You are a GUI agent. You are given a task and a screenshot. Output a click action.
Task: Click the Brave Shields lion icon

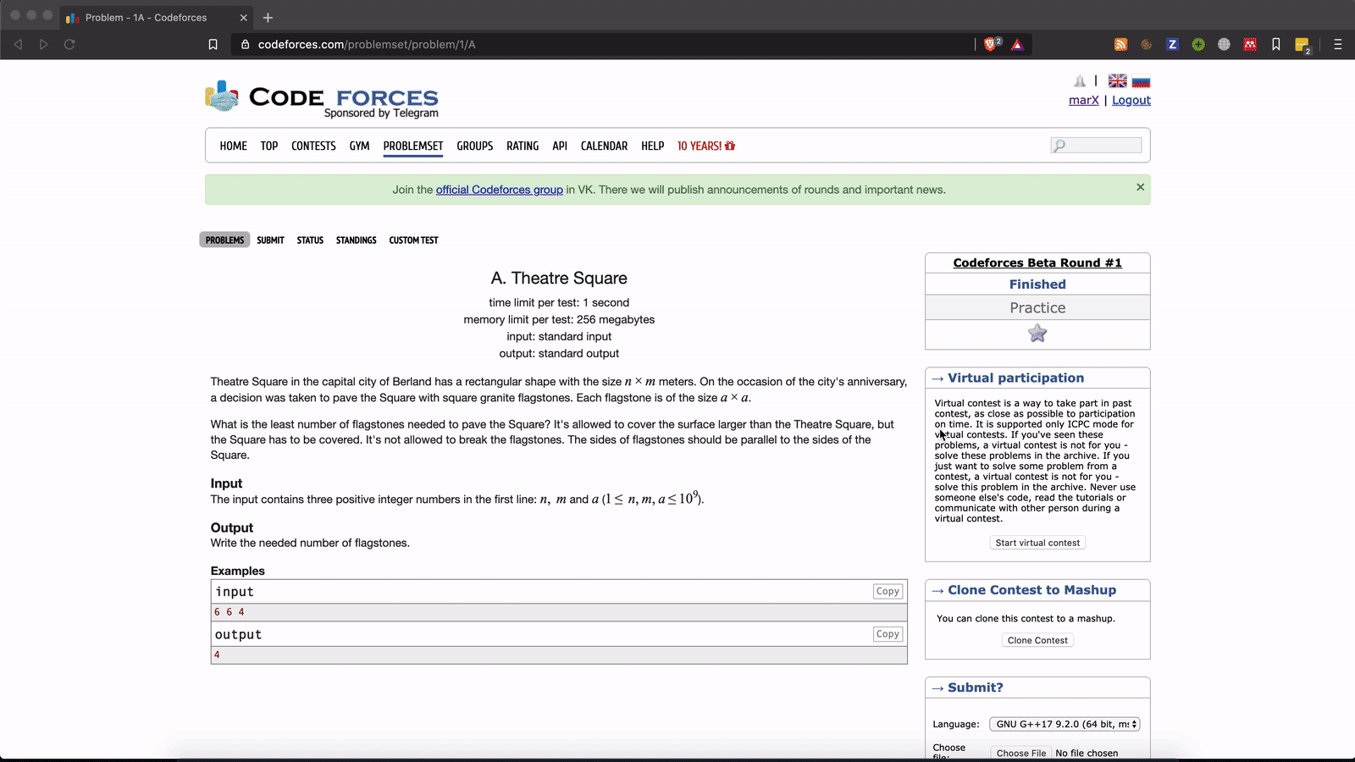point(991,44)
